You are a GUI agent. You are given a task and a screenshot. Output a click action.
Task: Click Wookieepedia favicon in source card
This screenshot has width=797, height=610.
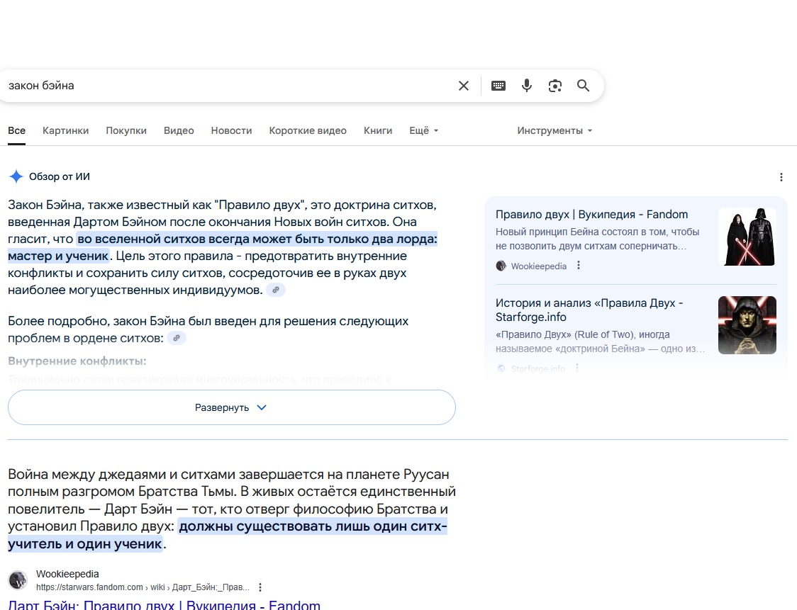coord(501,266)
